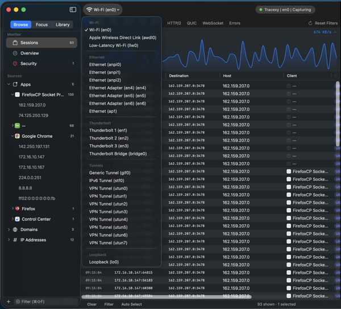Click the plus icon at sidebar bottom
341x309 pixels.
click(x=9, y=302)
